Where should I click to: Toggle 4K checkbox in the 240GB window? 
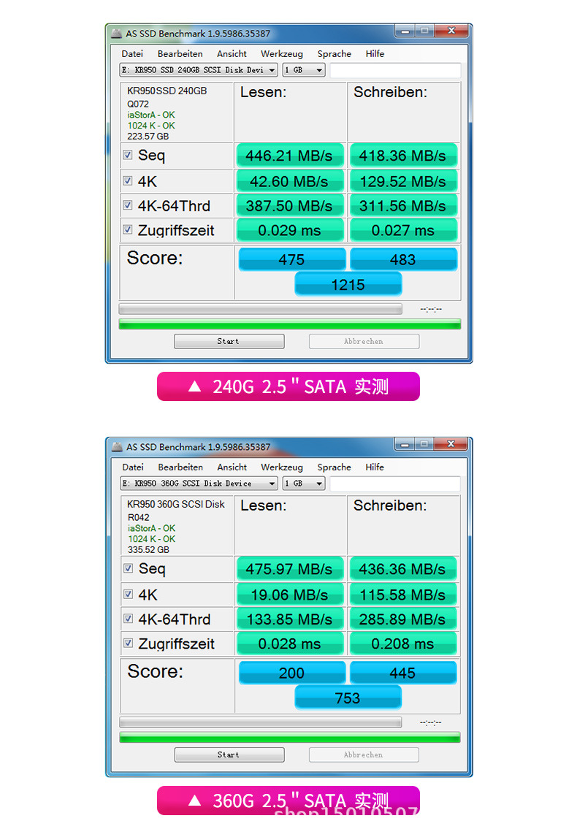click(128, 180)
